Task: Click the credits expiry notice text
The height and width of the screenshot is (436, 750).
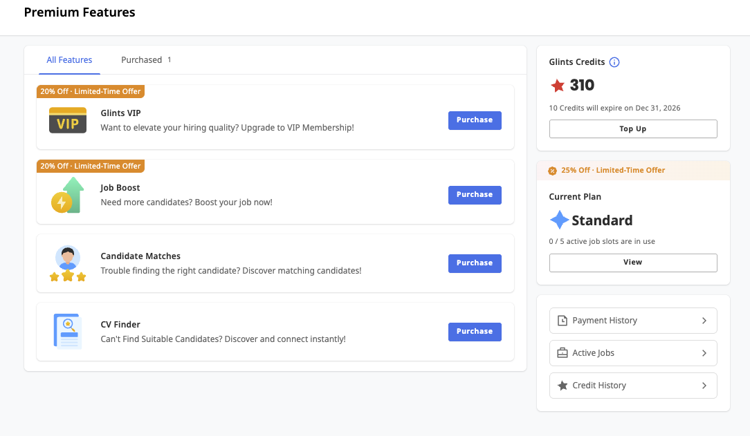Action: point(614,108)
